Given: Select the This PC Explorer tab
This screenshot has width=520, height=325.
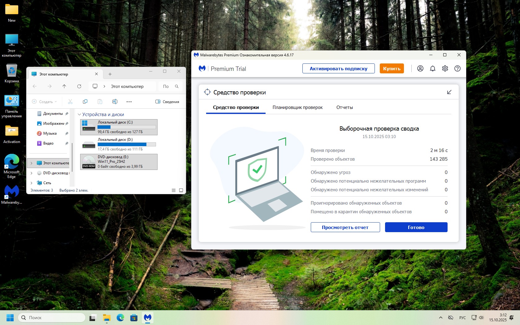Looking at the screenshot, I should coord(65,74).
